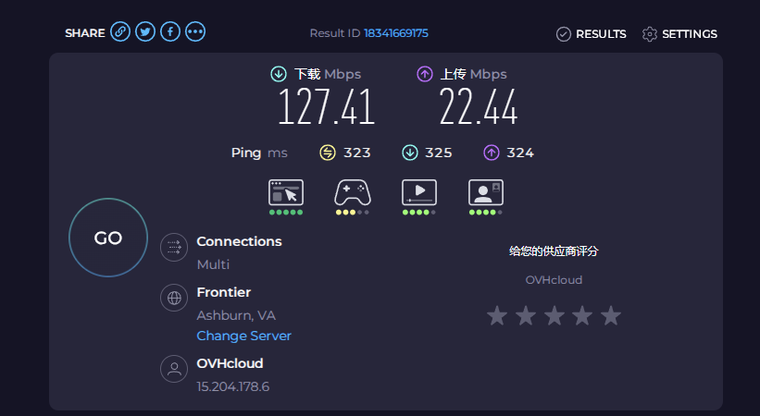760x416 pixels.
Task: Open the Settings page
Action: tap(679, 34)
